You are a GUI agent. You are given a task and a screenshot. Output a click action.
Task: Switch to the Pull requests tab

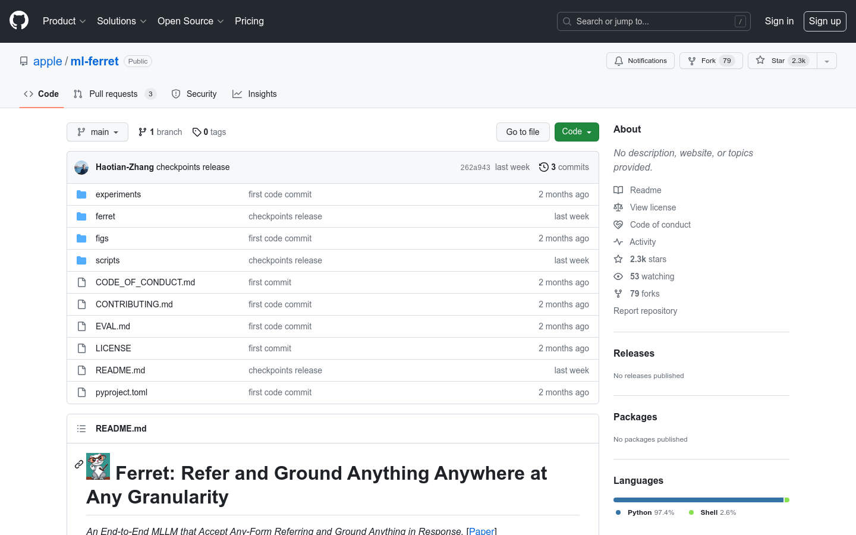click(115, 94)
